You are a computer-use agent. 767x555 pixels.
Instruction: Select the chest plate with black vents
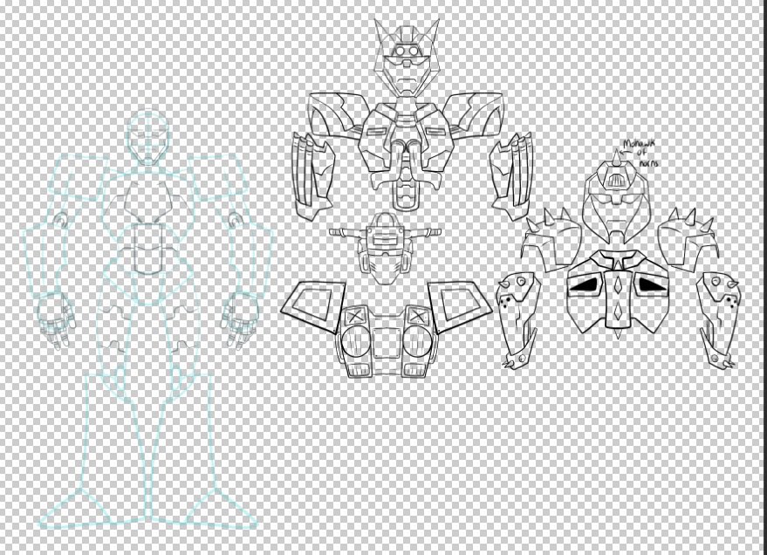[619, 292]
